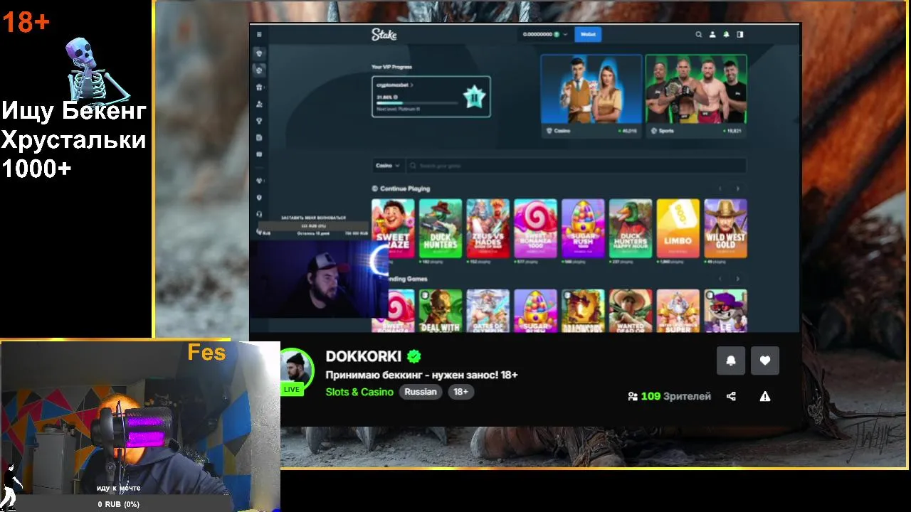The height and width of the screenshot is (512, 911).
Task: Open the Wallet button
Action: tap(588, 34)
